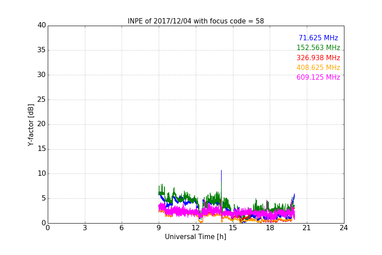
Task: Click the y-axis tick label 15
Action: point(42,149)
